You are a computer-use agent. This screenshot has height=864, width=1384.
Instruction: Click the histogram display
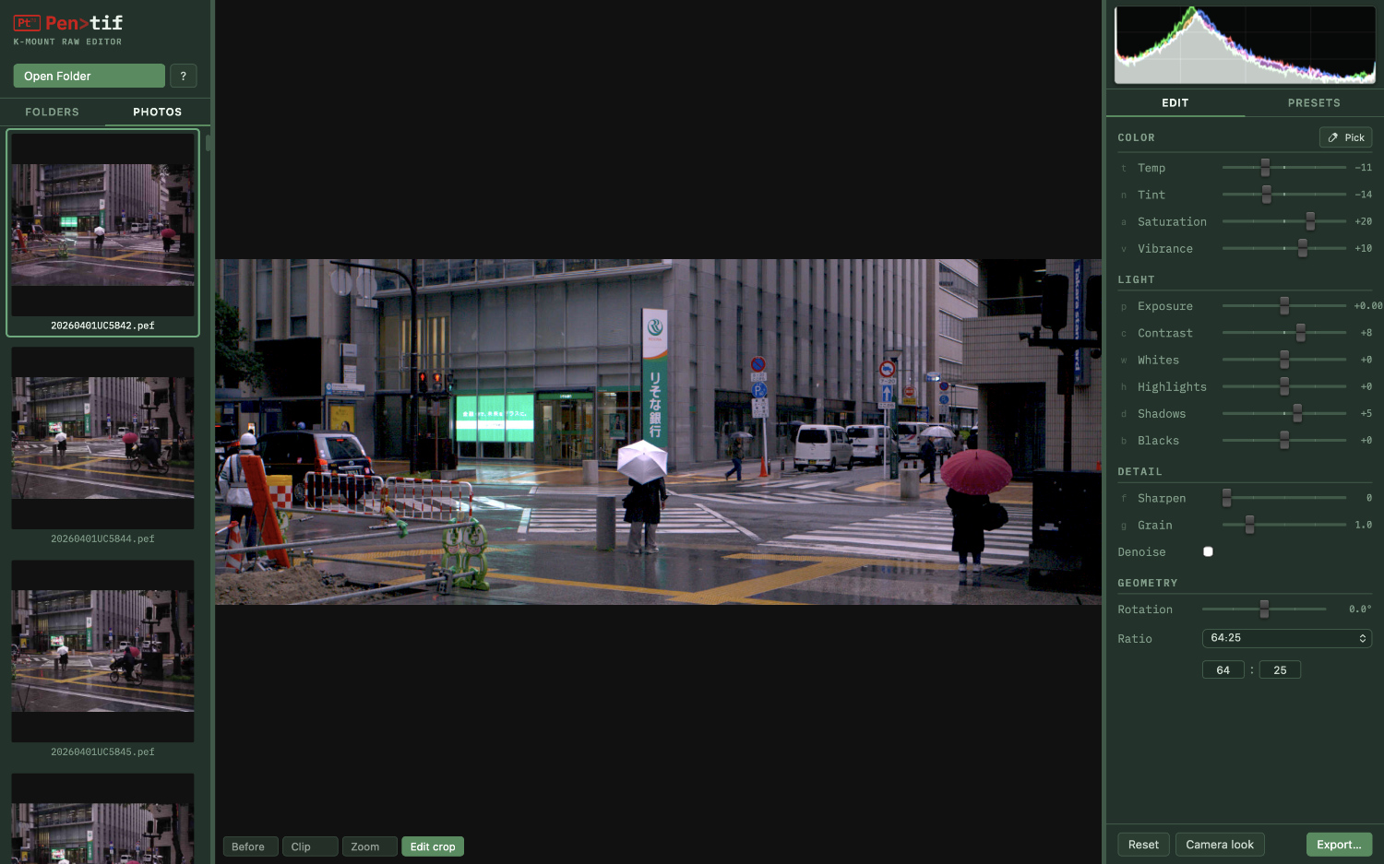[1245, 45]
